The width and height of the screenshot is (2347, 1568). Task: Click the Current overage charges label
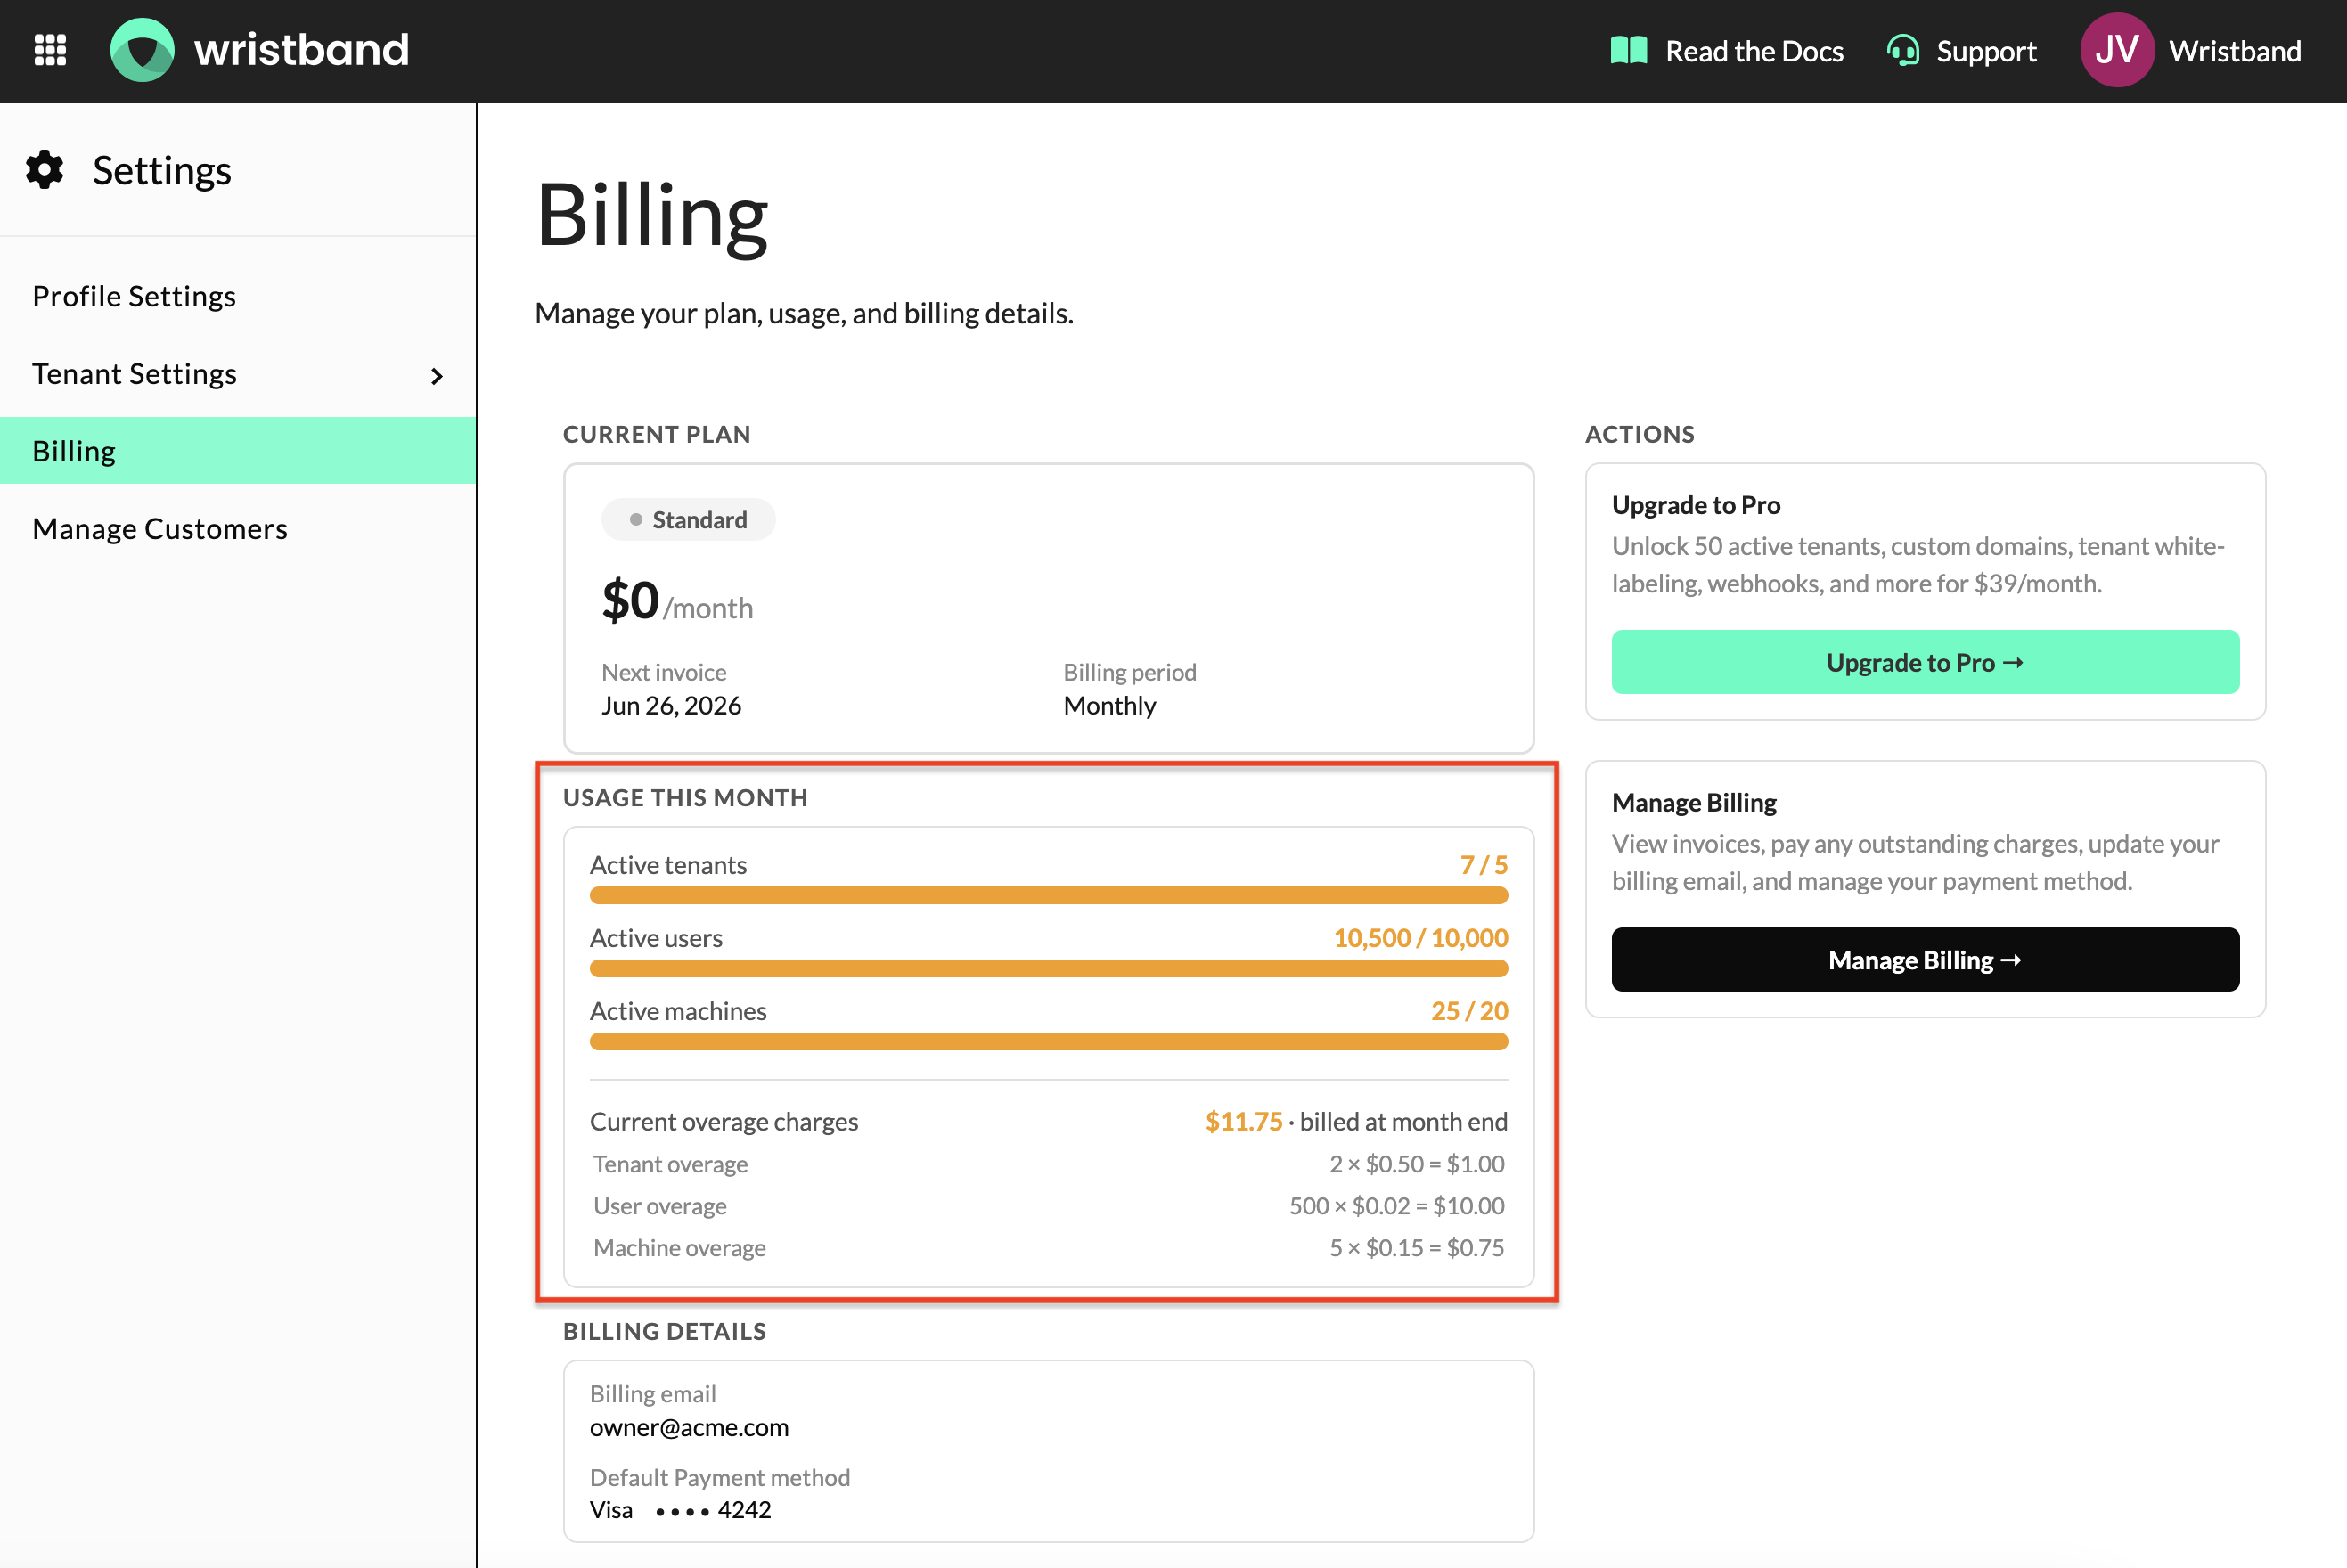pos(723,1122)
